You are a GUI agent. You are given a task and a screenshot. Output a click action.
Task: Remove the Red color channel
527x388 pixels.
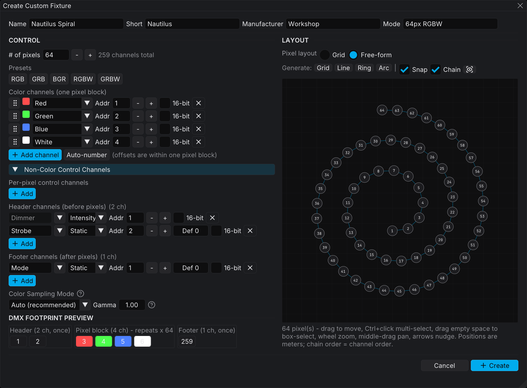tap(198, 103)
